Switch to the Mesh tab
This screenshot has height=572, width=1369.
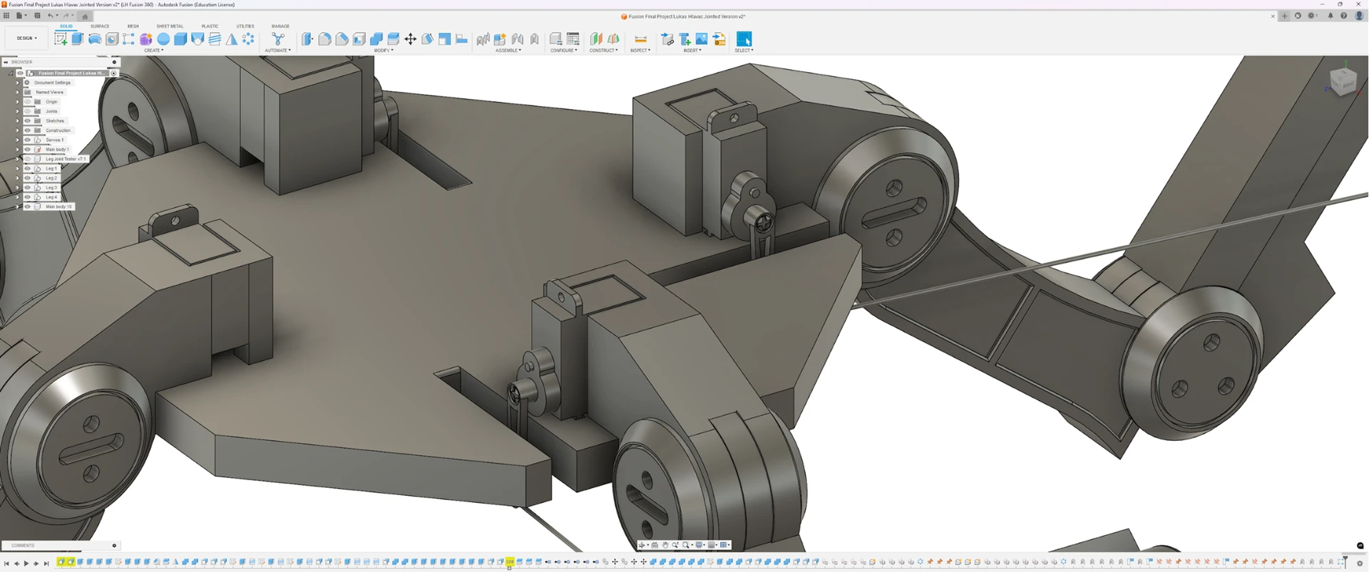(133, 26)
